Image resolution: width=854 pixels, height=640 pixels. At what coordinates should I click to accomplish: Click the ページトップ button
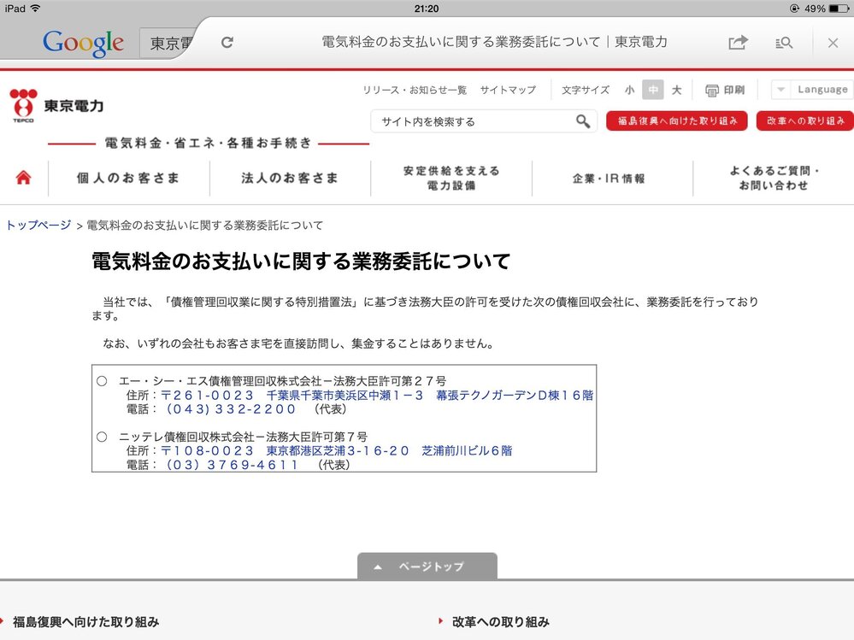tap(427, 567)
